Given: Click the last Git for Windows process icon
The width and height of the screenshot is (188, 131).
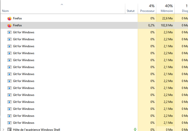Looking at the screenshot, I should [x=9, y=123].
